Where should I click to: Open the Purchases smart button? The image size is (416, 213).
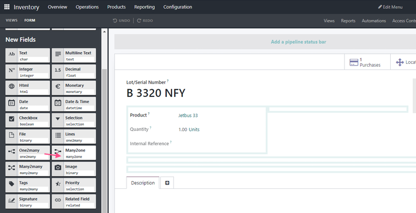point(367,62)
